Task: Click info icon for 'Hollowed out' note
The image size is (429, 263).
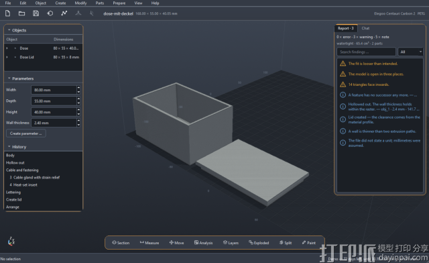Action: [343, 107]
